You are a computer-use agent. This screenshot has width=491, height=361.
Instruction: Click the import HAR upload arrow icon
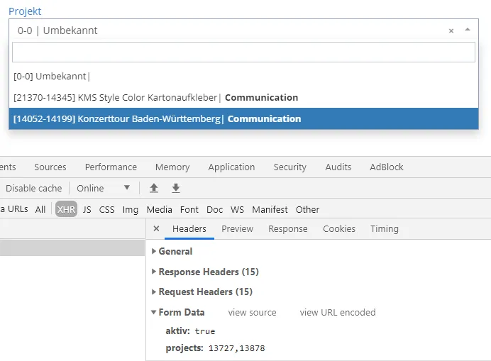click(x=154, y=188)
